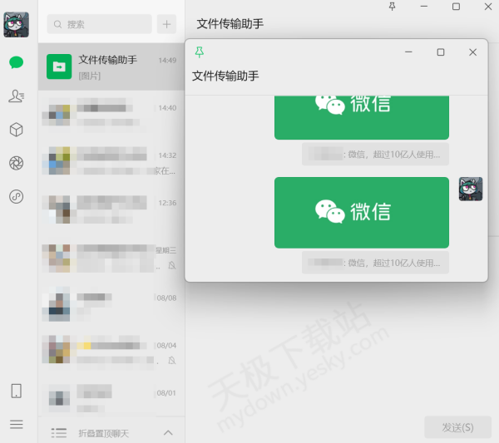Open the Channels icon in sidebar
This screenshot has height=443, width=499.
tap(17, 197)
